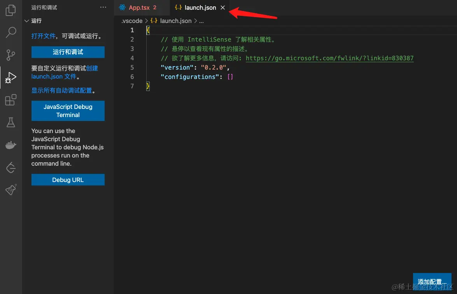Click line number 1 in the gutter

point(132,30)
